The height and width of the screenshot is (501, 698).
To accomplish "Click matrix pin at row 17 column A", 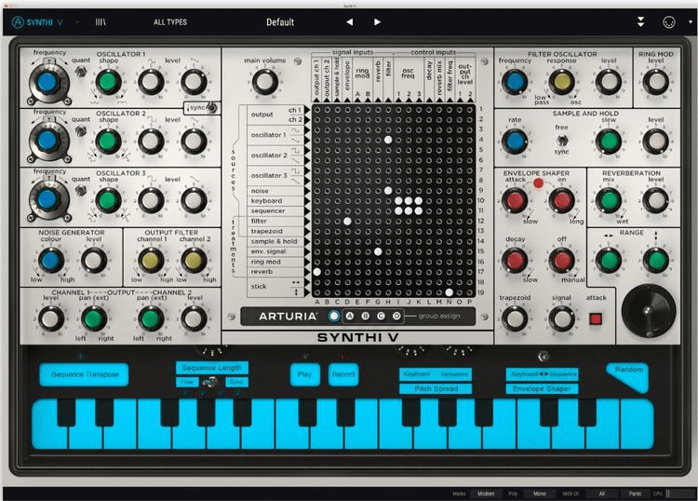I will pyautogui.click(x=317, y=272).
